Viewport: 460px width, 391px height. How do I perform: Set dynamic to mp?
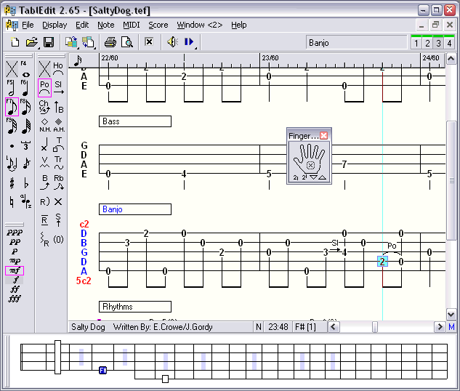coord(15,260)
